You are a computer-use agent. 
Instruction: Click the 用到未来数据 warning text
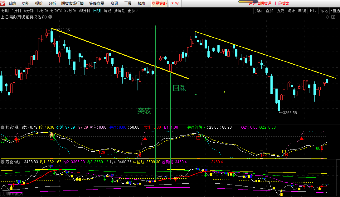coord(12,194)
